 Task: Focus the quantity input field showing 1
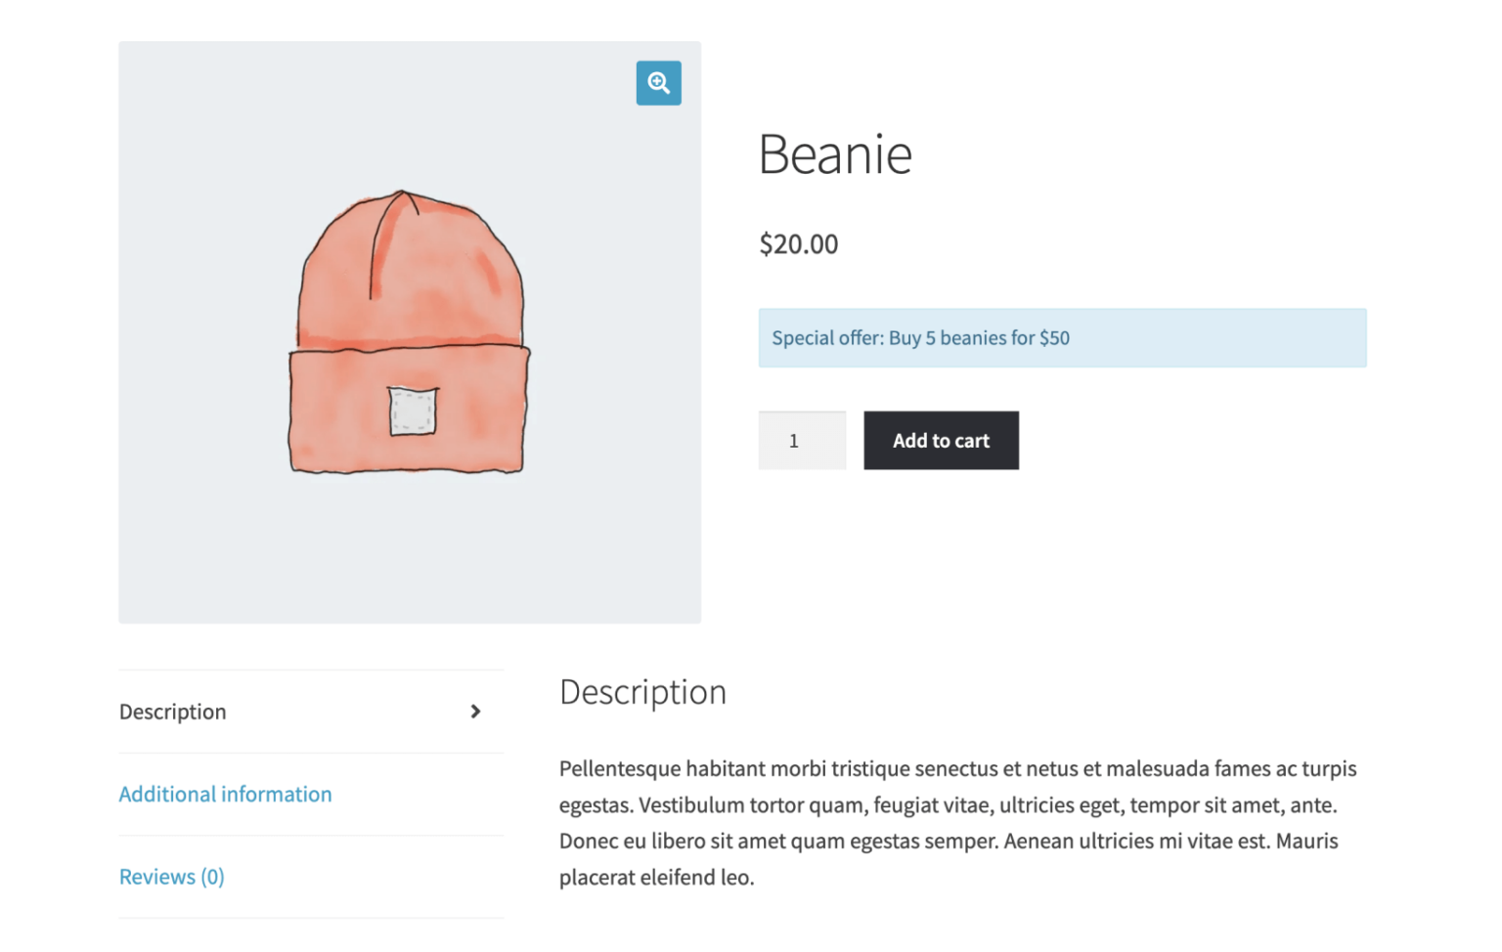801,441
